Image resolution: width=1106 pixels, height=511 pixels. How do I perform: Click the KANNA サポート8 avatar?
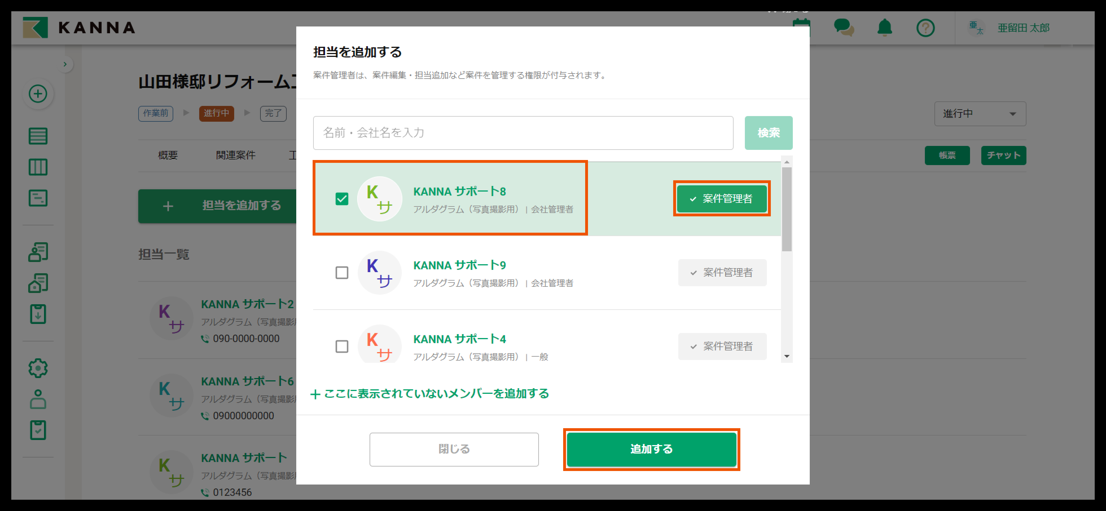[x=379, y=199]
